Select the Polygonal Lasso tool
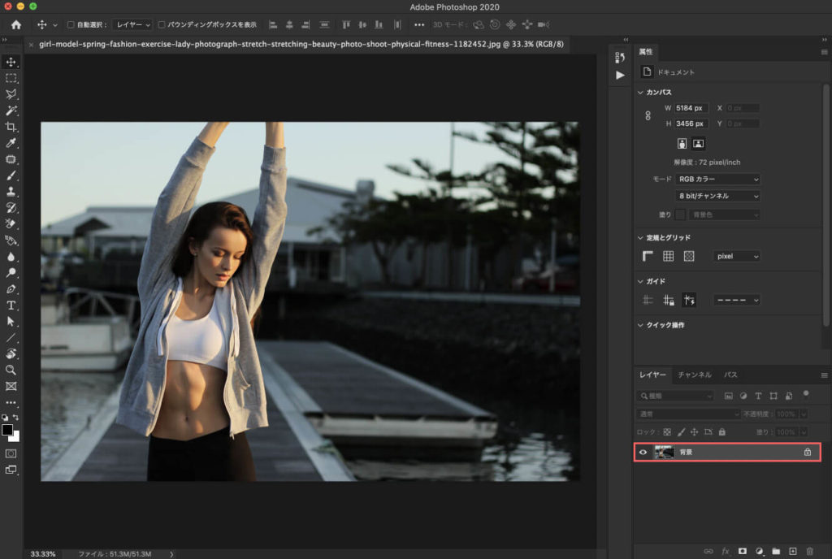Image resolution: width=832 pixels, height=559 pixels. [x=11, y=94]
